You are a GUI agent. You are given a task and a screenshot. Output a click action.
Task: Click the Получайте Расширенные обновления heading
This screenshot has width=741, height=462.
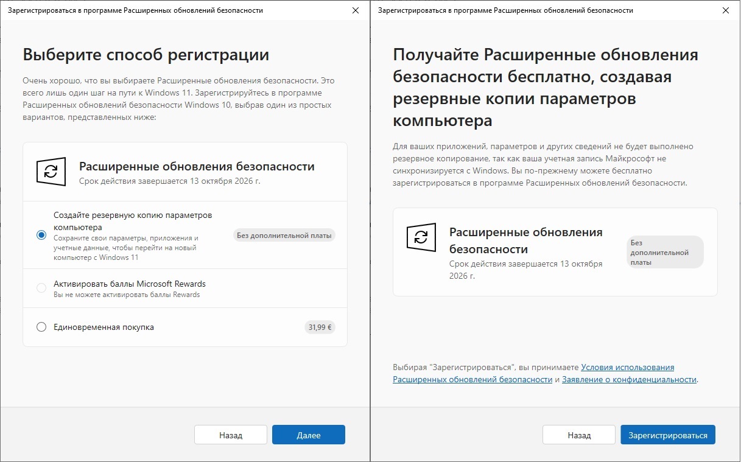[x=546, y=88]
